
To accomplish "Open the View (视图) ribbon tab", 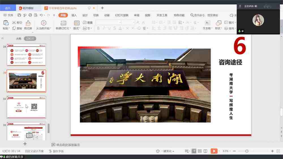I will (x=147, y=15).
